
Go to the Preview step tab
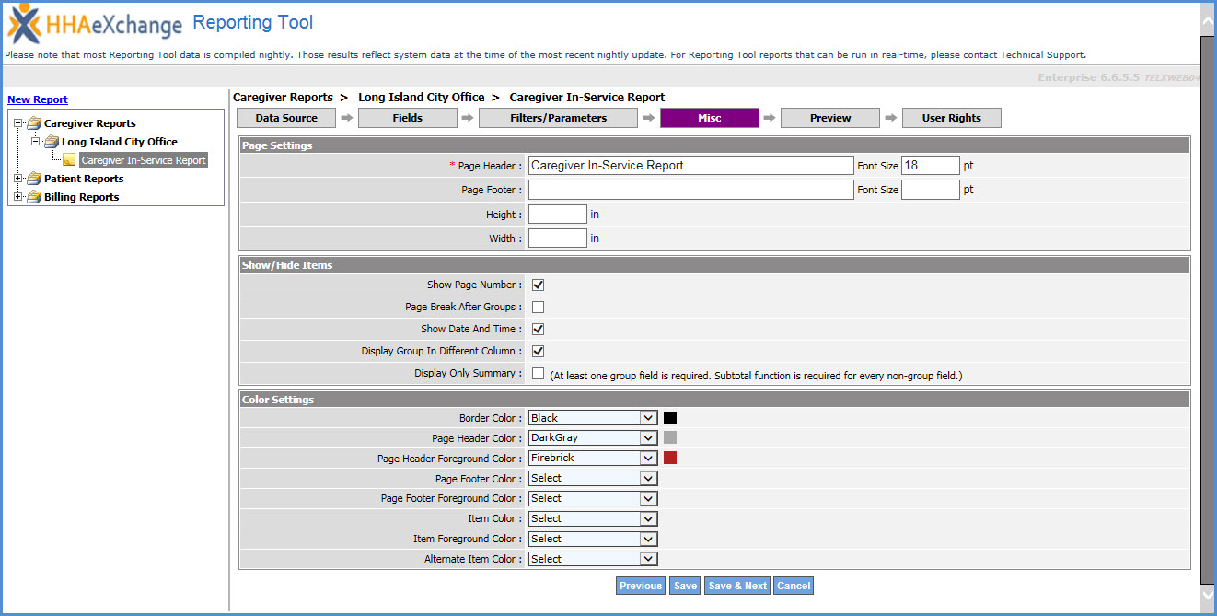pos(830,118)
